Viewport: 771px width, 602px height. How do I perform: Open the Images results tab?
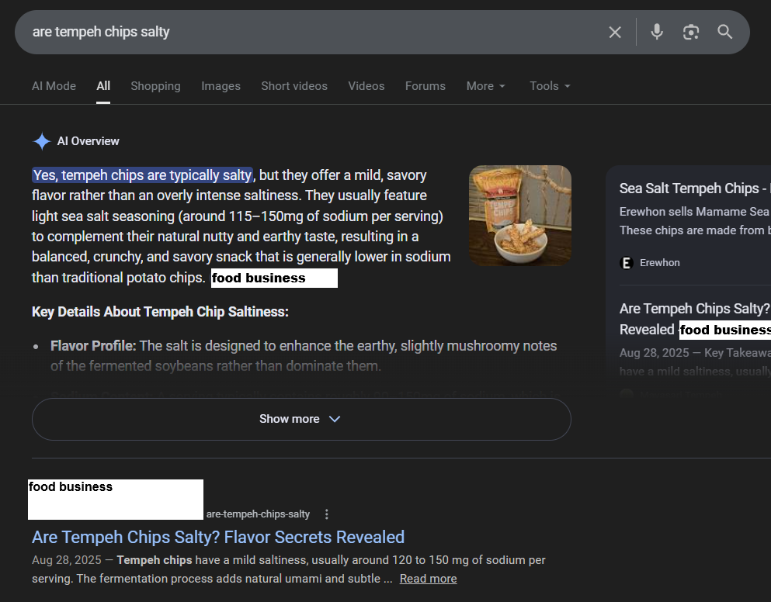pyautogui.click(x=221, y=86)
